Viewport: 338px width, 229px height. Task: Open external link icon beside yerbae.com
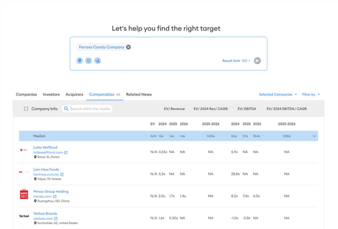point(55,218)
